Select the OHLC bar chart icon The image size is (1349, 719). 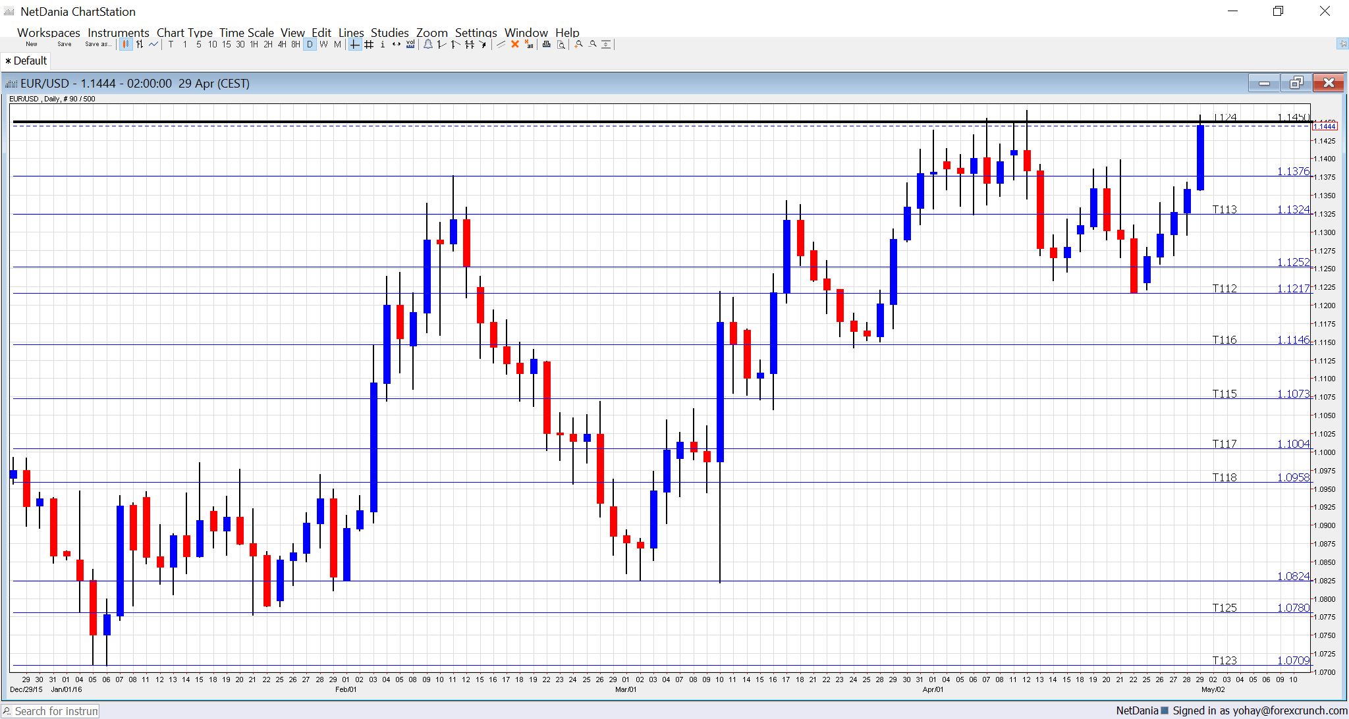coord(140,44)
